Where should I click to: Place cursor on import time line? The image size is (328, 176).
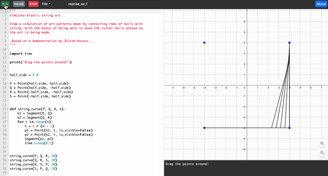pyautogui.click(x=21, y=53)
